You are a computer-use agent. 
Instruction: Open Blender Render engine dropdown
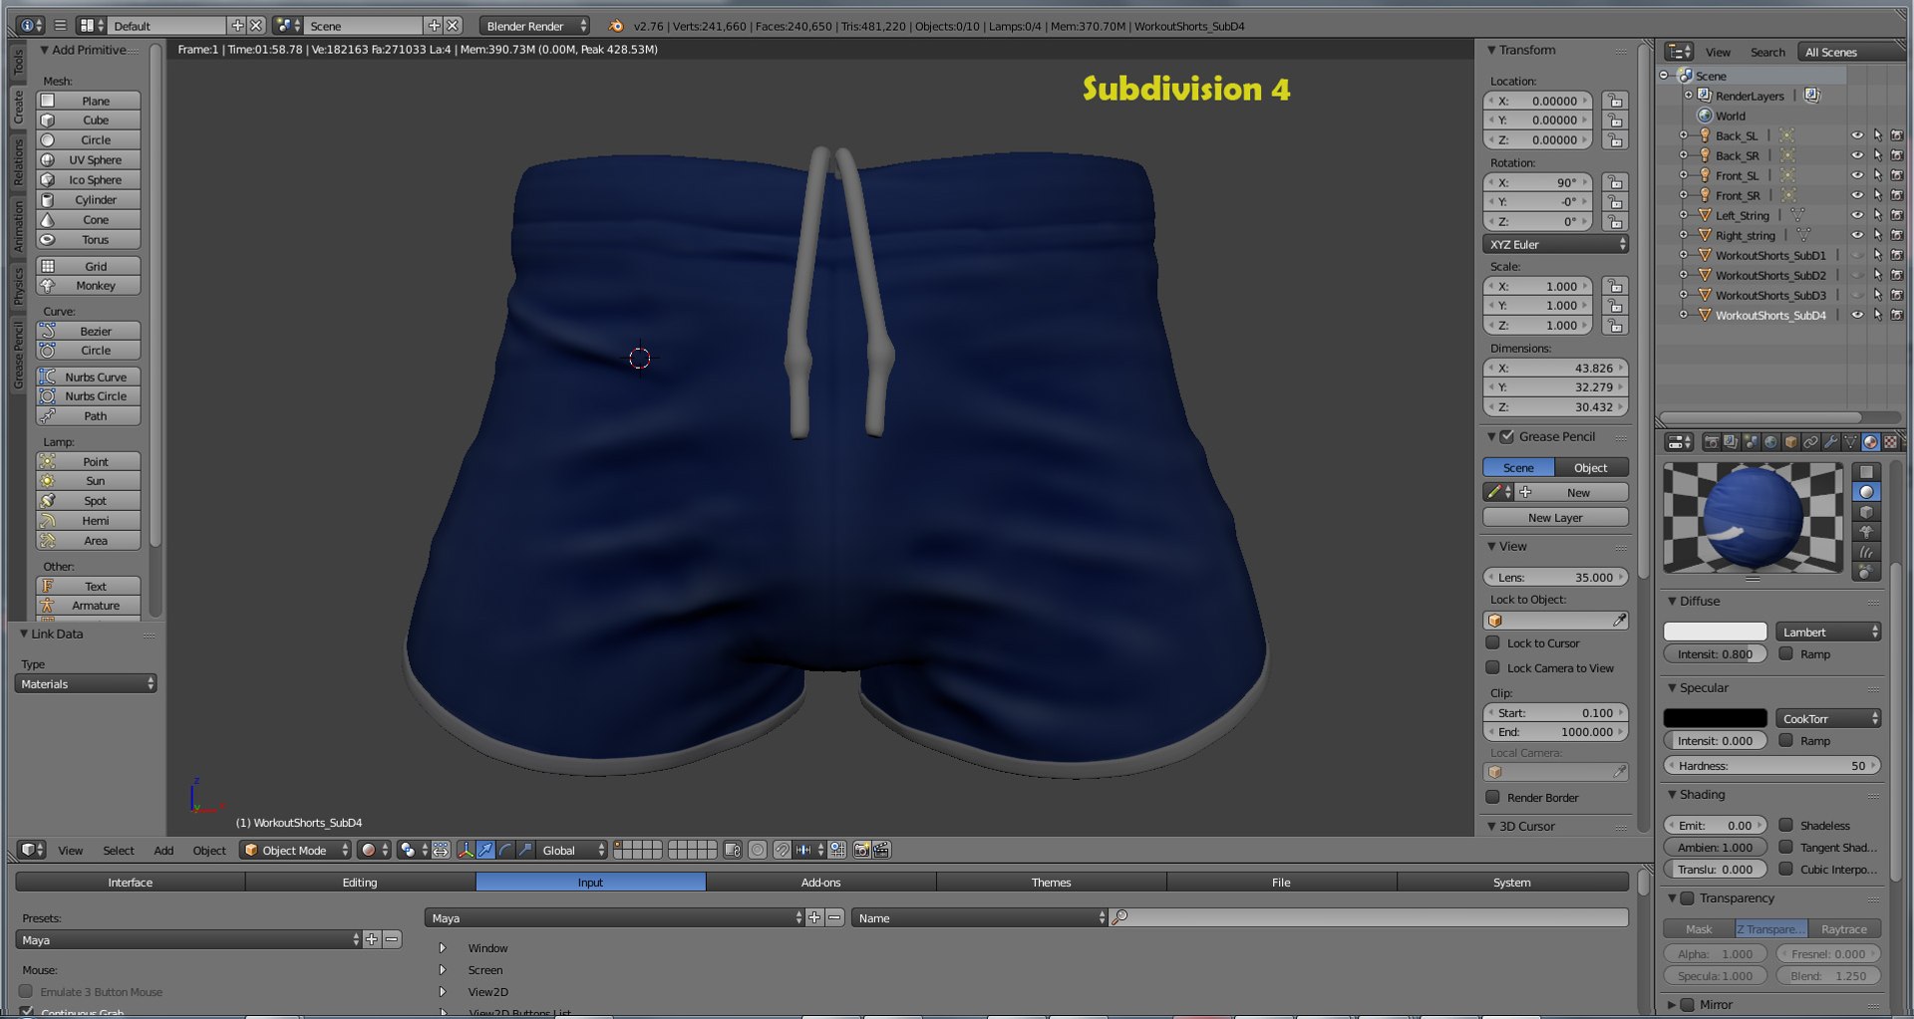tap(534, 26)
